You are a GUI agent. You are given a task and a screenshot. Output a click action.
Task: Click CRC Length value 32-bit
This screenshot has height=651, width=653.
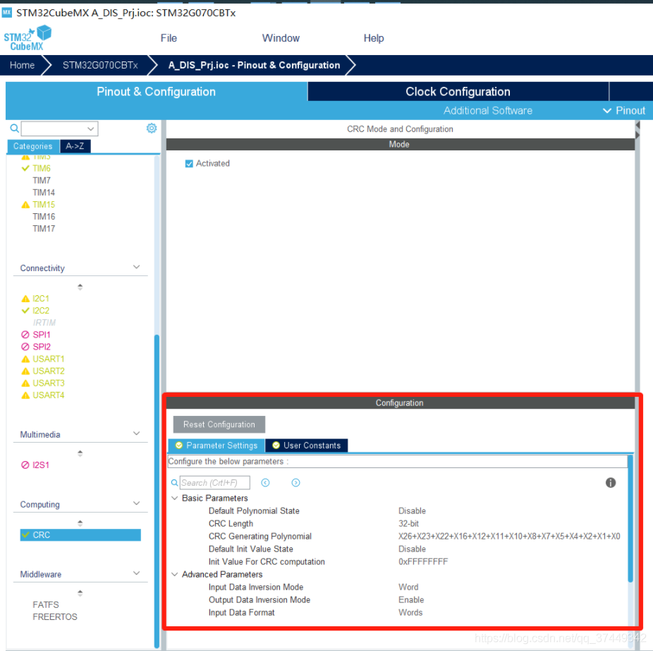[408, 523]
